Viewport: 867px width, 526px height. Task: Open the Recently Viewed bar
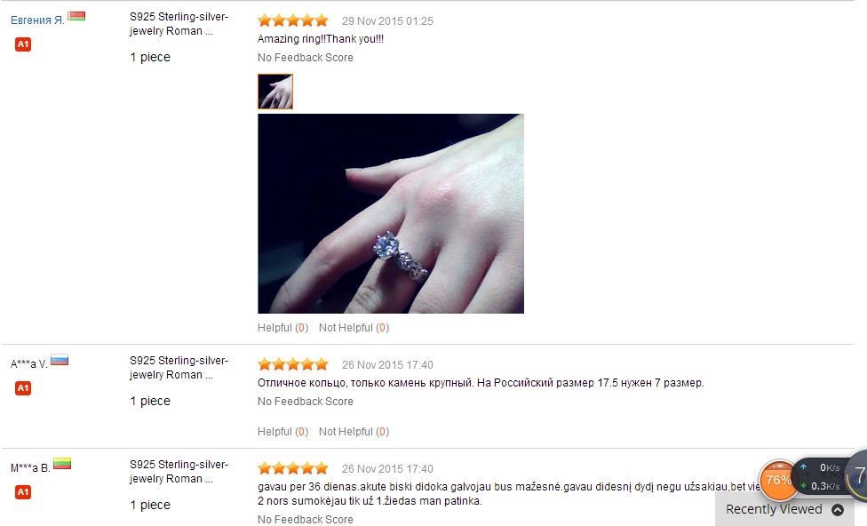click(x=785, y=509)
